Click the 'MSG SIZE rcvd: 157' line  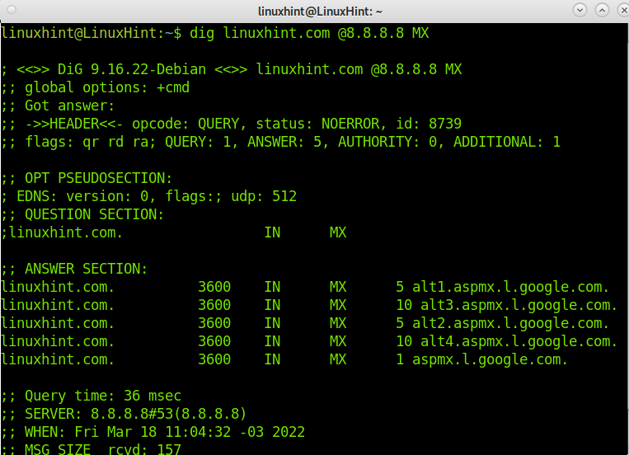click(103, 449)
